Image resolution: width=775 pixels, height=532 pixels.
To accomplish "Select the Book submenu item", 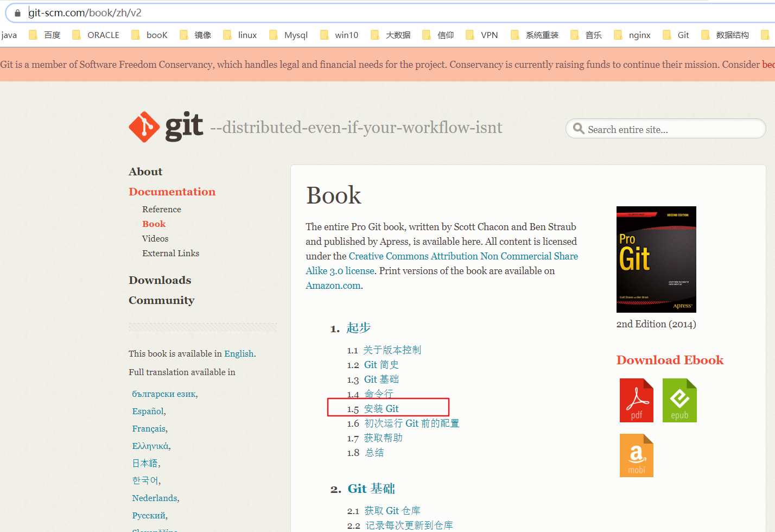I will (x=154, y=224).
